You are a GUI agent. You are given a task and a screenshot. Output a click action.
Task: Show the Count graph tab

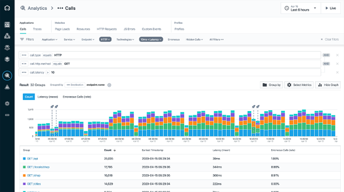[29, 97]
